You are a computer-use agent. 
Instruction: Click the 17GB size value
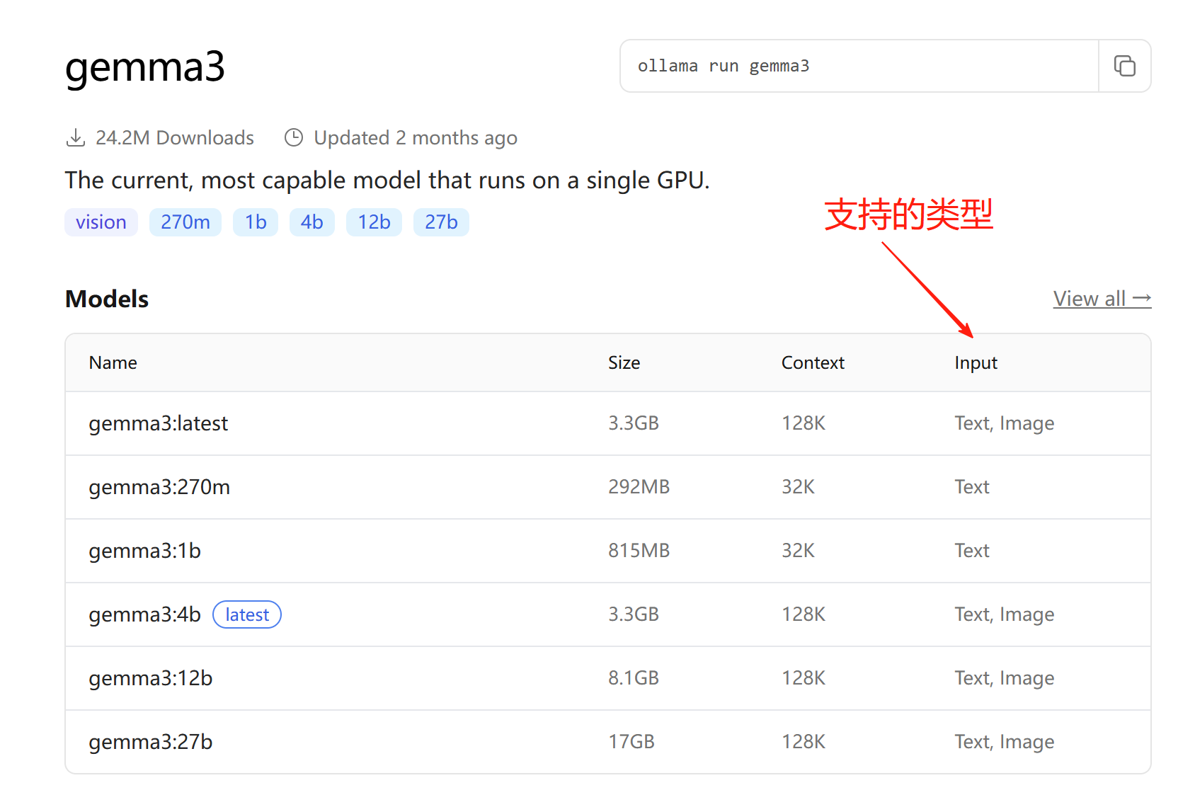631,742
